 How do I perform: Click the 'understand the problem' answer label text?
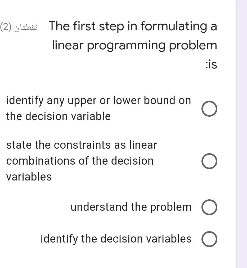(x=131, y=207)
